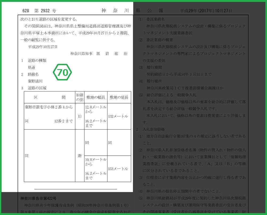Select the line "契約締結日から平成34年3月31日まで"
This screenshot has width=267, height=215.
click(x=179, y=74)
